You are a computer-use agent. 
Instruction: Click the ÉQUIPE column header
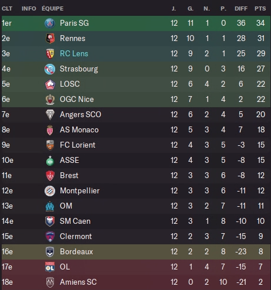pos(53,9)
